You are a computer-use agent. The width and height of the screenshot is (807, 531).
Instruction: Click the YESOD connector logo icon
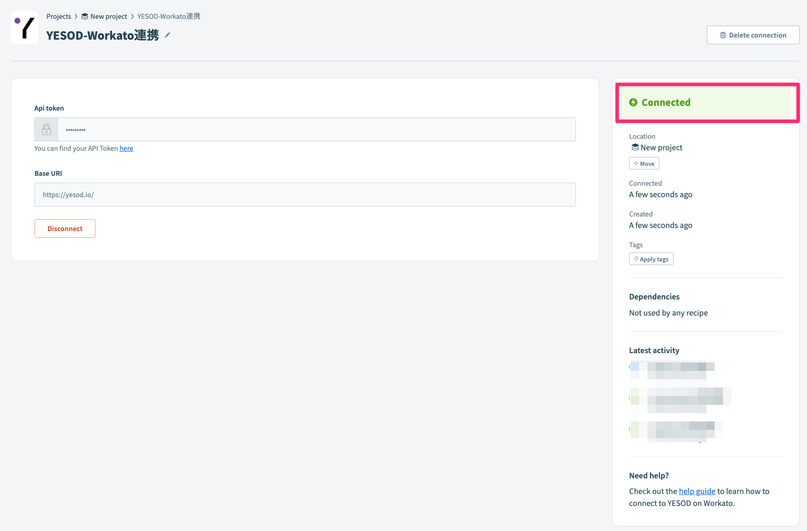(25, 28)
